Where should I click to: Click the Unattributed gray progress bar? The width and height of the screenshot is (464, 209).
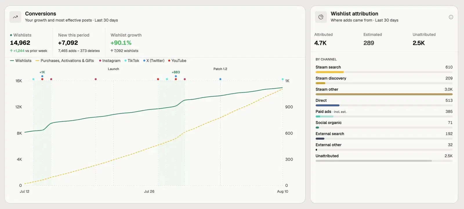(x=374, y=161)
